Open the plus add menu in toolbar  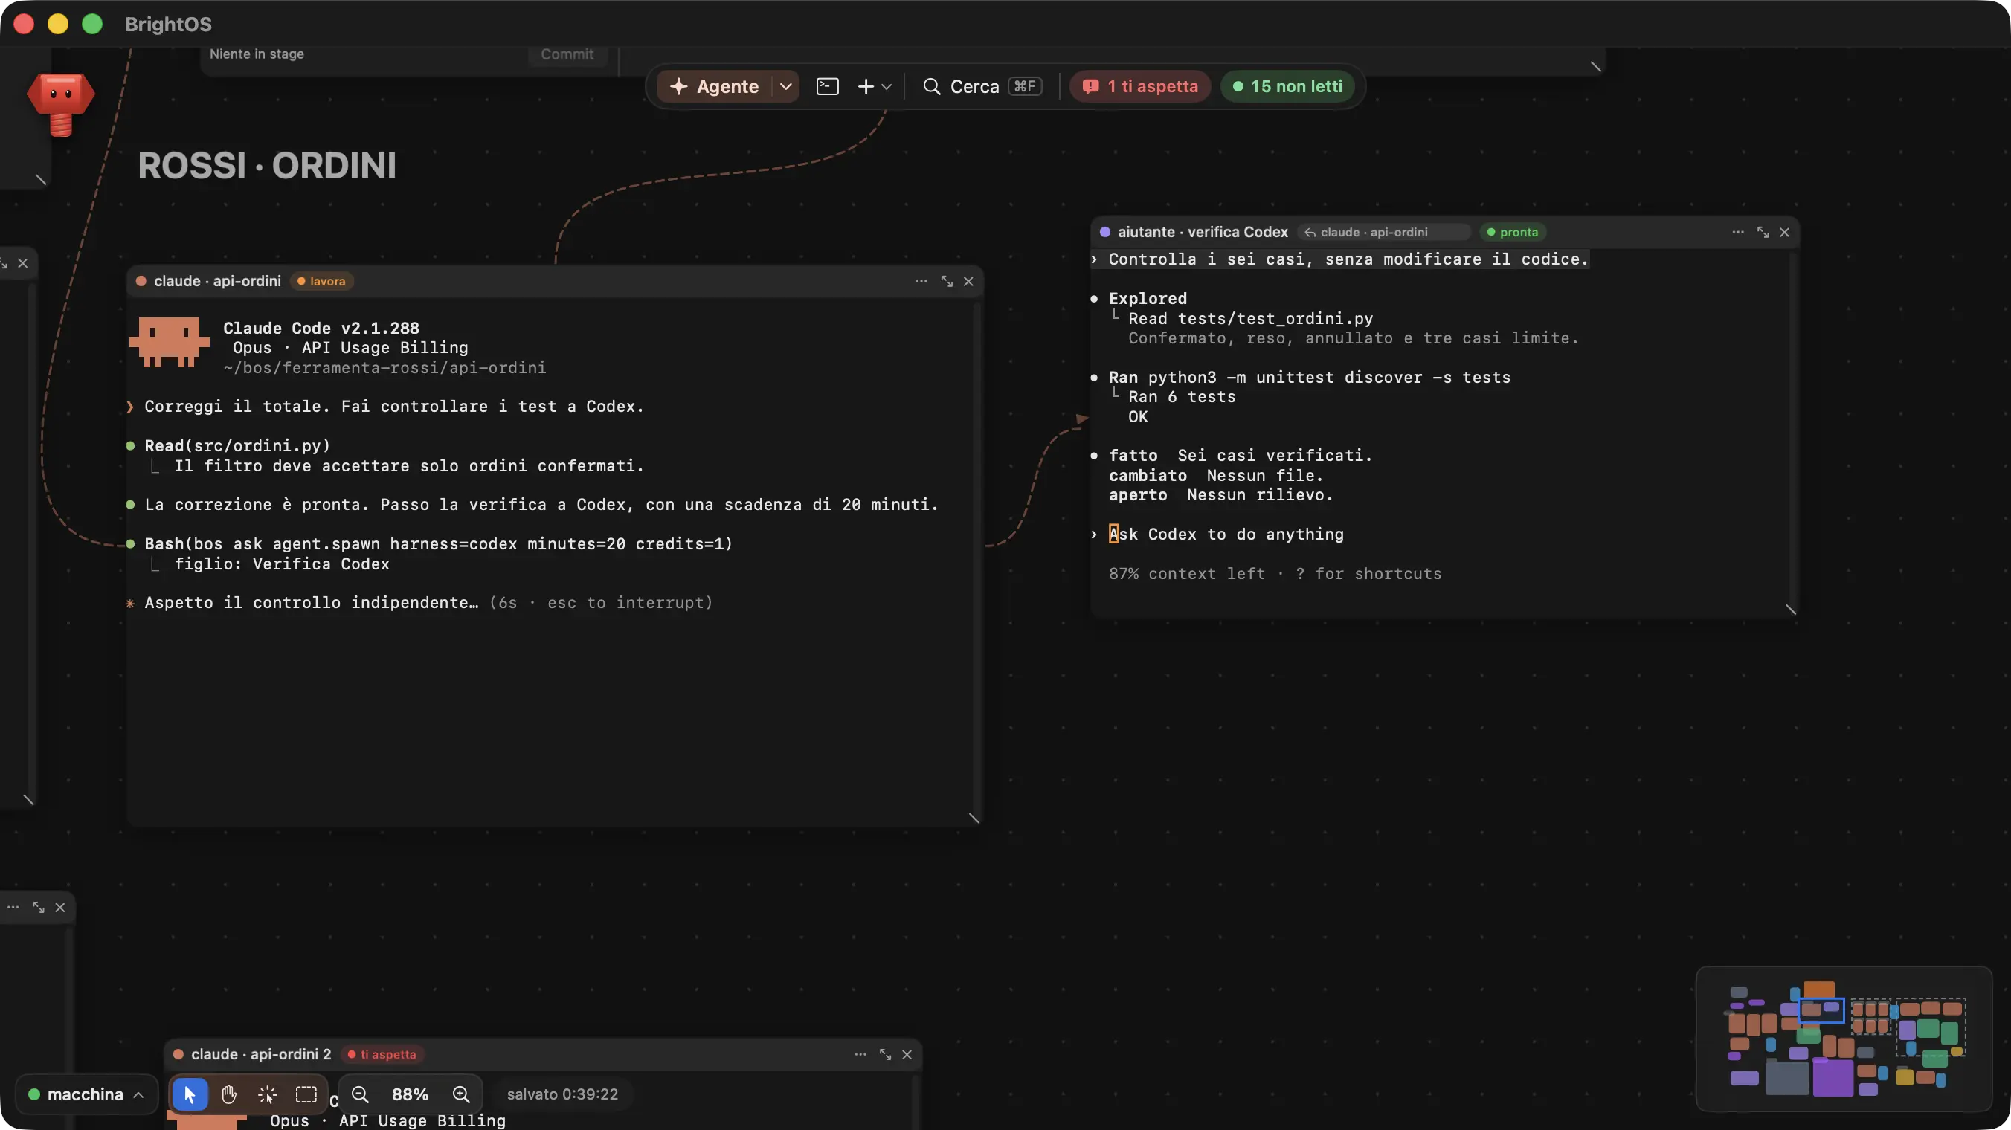pos(875,87)
